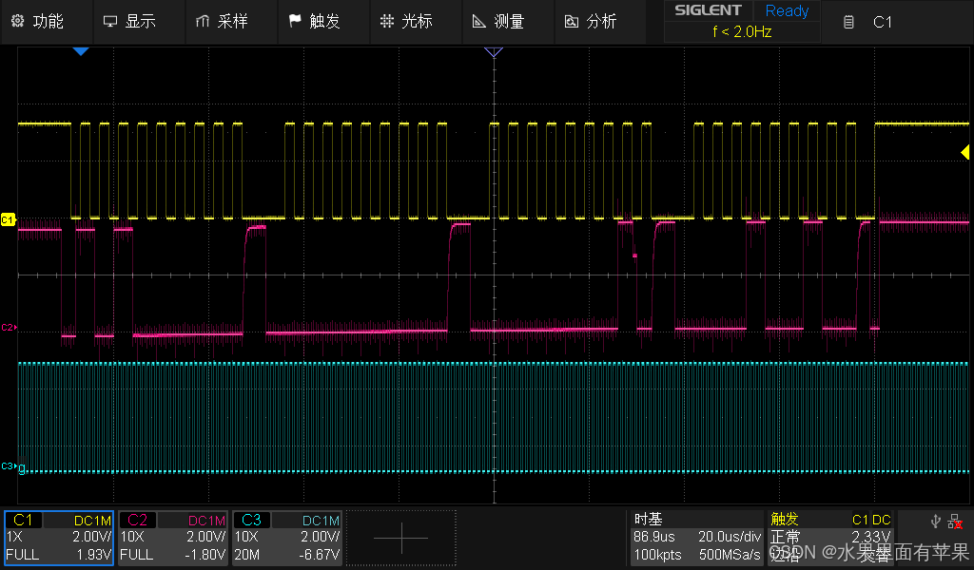The height and width of the screenshot is (570, 974).
Task: Open the 时基 timebase descriptor box
Action: pyautogui.click(x=696, y=537)
